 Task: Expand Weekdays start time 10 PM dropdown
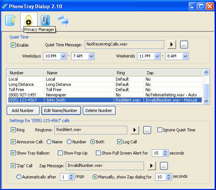click(x=63, y=56)
